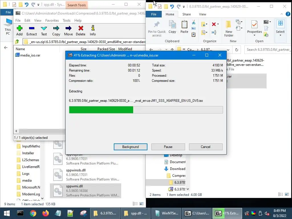Select media folder in left navigation pane
The width and height of the screenshot is (292, 219).
click(24, 180)
